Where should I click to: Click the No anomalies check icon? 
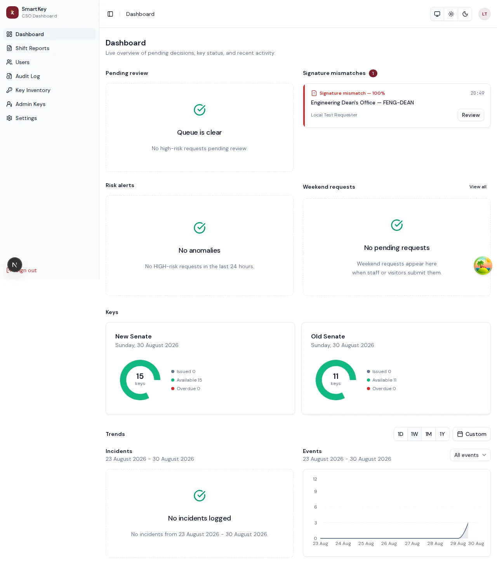(x=200, y=228)
